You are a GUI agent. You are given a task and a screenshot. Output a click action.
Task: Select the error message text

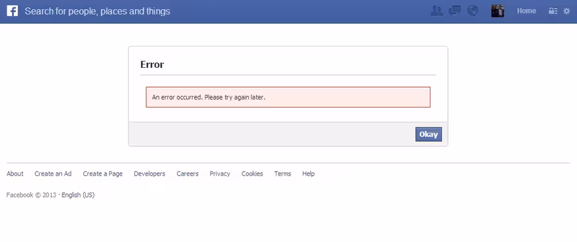point(209,98)
